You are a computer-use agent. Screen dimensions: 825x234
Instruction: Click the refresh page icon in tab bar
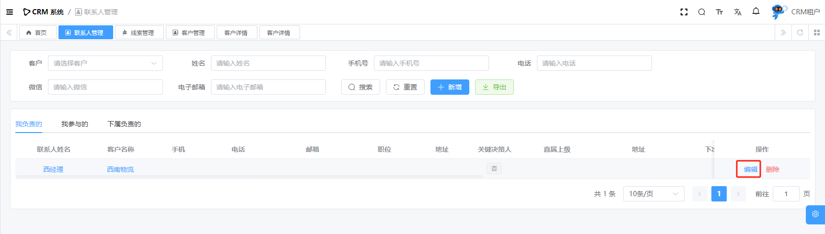pos(800,33)
